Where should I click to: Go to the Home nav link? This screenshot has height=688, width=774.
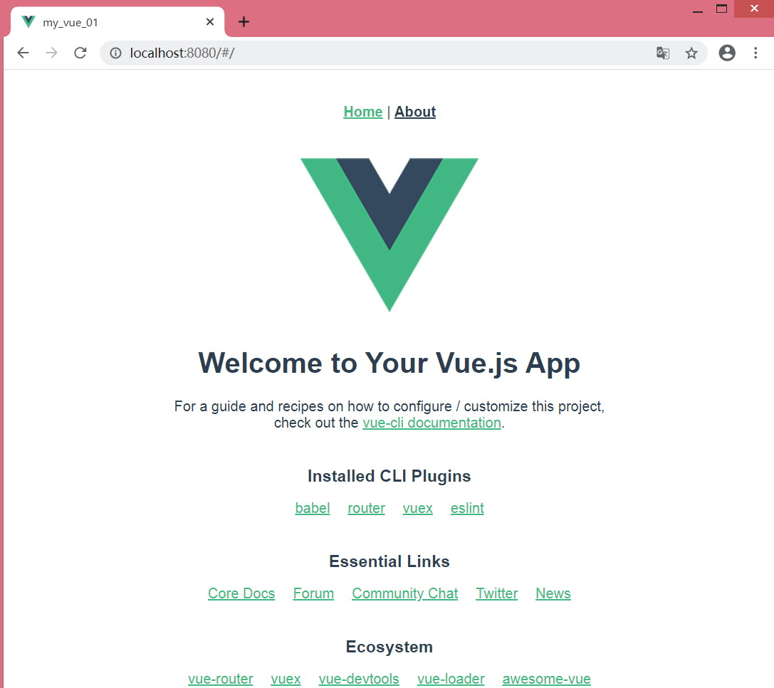(363, 112)
